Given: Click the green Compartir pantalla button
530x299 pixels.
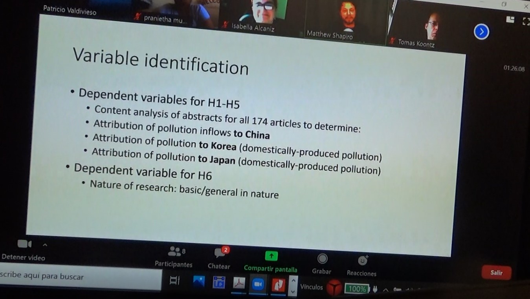Looking at the screenshot, I should point(271,256).
